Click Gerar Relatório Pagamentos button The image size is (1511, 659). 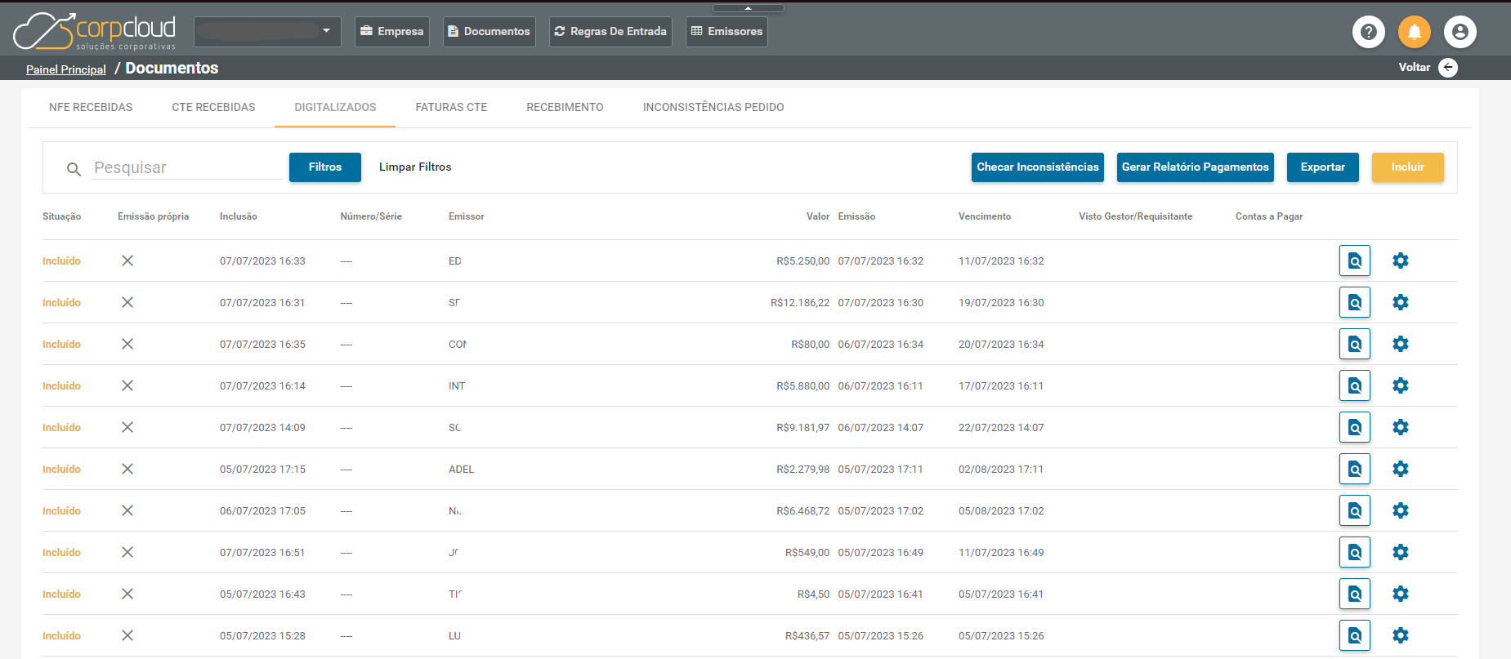(1196, 167)
